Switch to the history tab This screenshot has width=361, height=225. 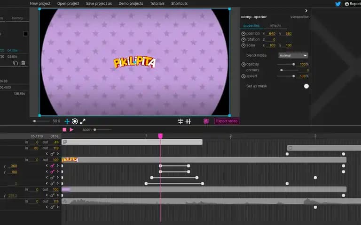point(17,18)
